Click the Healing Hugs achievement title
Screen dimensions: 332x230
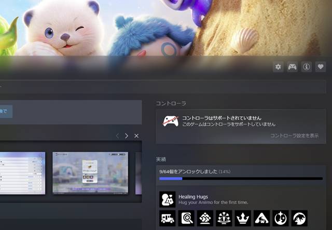point(193,197)
